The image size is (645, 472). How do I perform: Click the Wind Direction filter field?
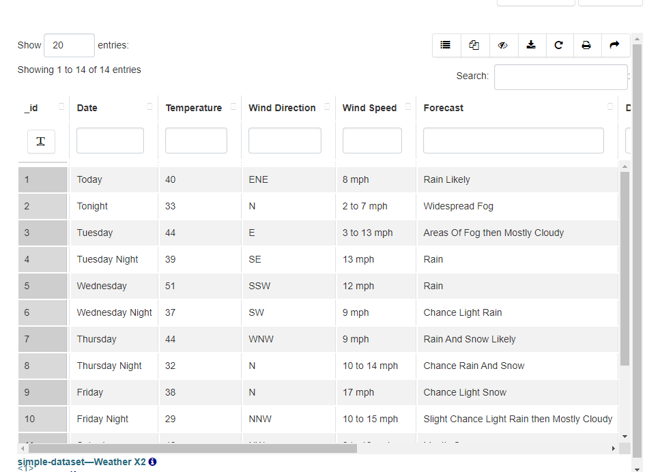tap(285, 141)
